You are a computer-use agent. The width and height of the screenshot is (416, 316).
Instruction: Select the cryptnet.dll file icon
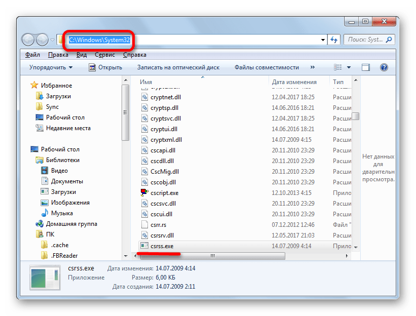pos(144,97)
